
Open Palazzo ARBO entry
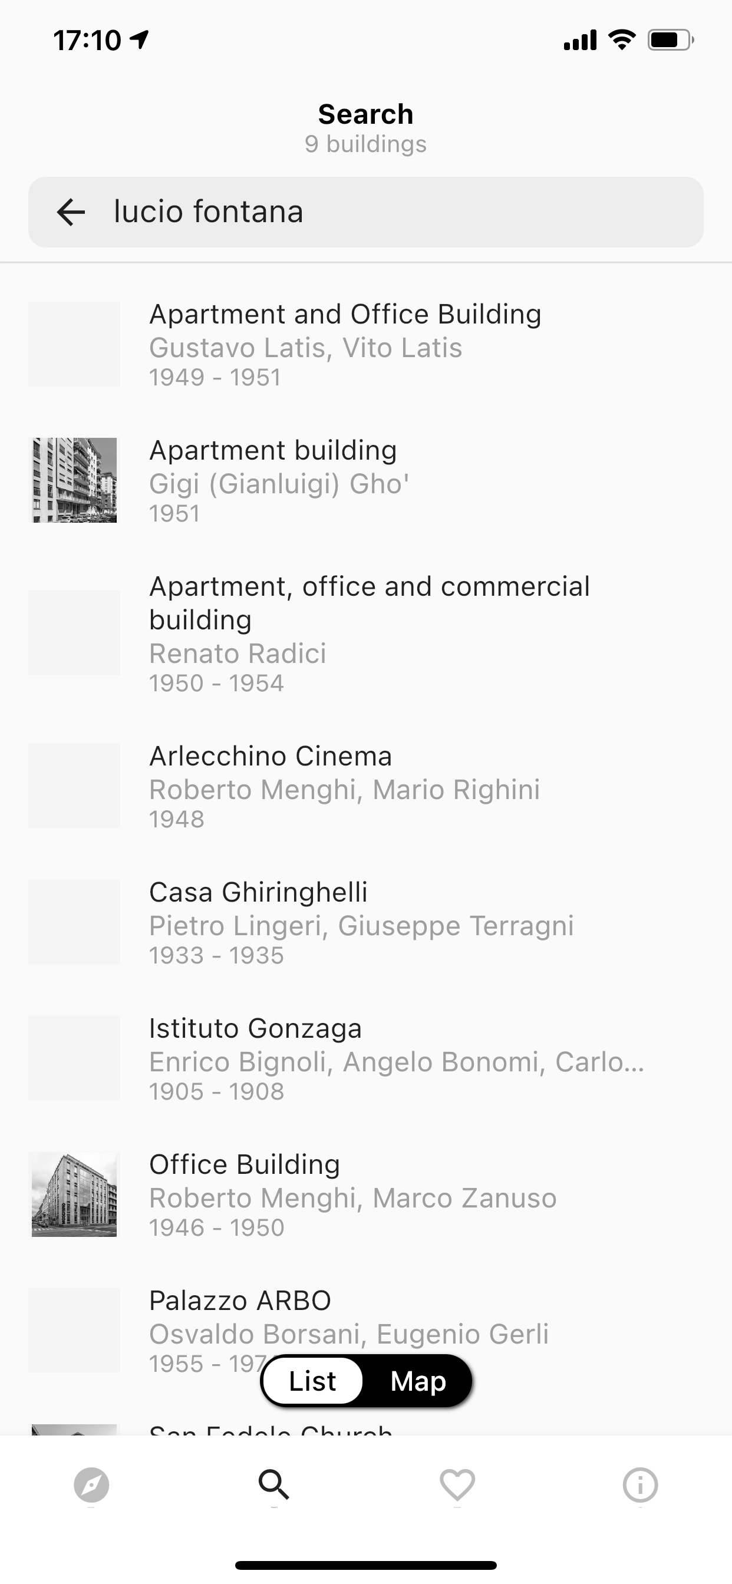coord(366,1330)
